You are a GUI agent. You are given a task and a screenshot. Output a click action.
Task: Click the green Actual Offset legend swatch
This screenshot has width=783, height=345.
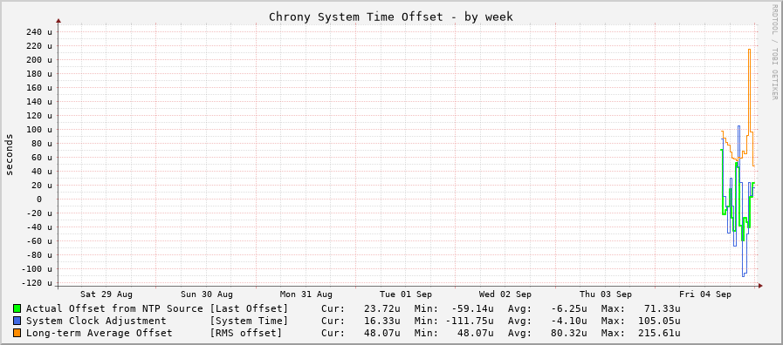coord(17,308)
